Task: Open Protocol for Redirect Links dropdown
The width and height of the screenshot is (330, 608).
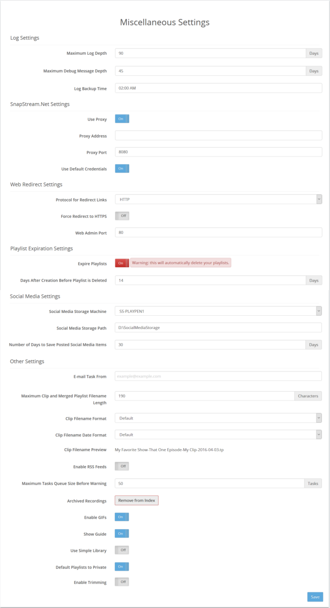Action: [218, 199]
